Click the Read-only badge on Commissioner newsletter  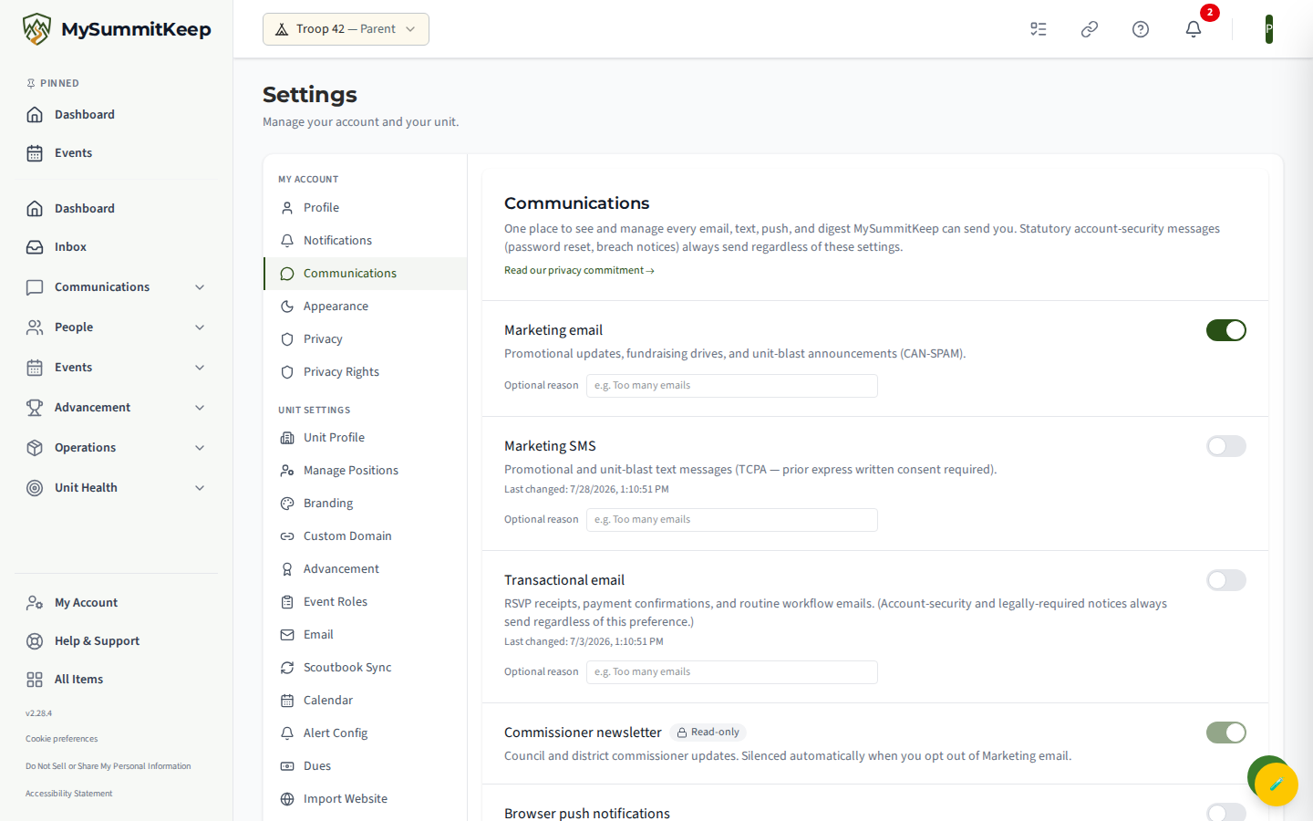[708, 733]
